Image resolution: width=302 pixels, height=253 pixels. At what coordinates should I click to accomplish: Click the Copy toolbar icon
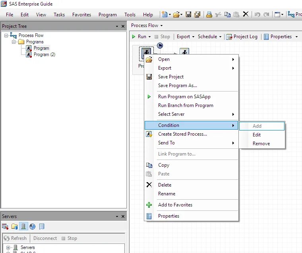[227, 14]
